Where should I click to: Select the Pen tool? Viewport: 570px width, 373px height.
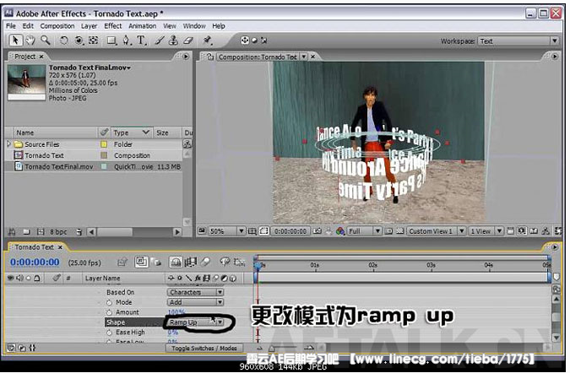tap(126, 40)
